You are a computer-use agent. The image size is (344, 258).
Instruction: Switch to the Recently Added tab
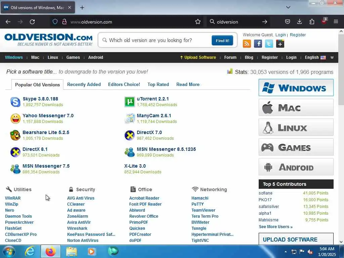point(84,84)
